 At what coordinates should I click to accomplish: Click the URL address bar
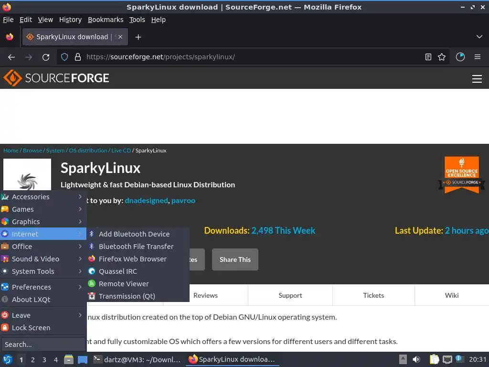coord(253,57)
